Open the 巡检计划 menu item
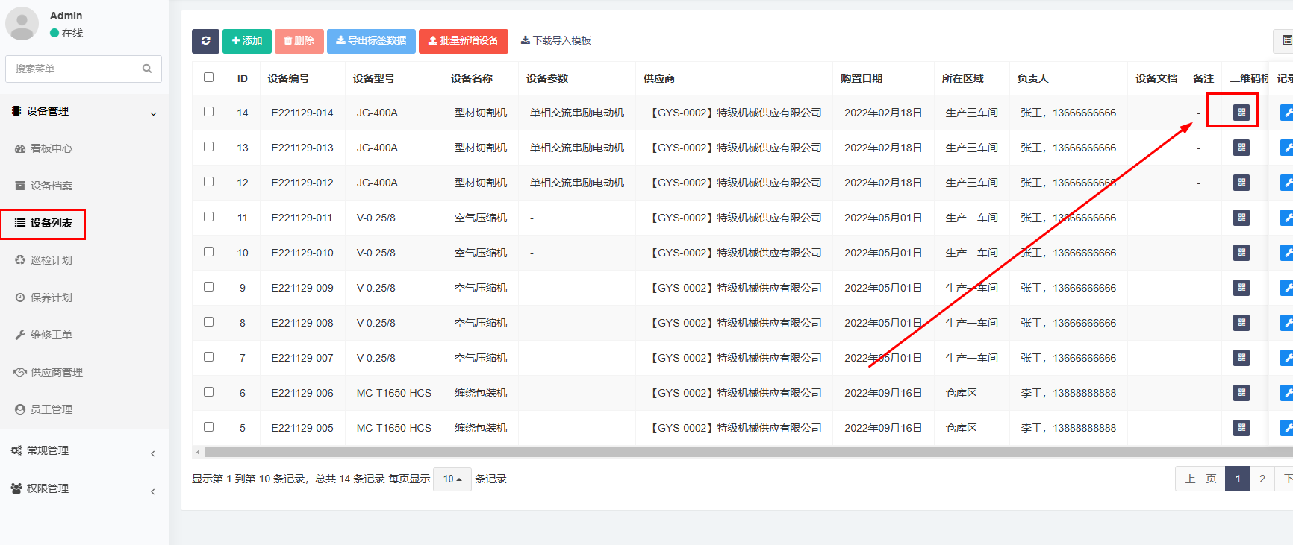This screenshot has width=1293, height=545. pyautogui.click(x=52, y=261)
